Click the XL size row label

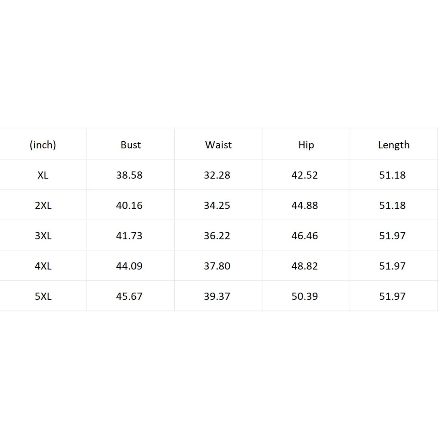(x=43, y=175)
